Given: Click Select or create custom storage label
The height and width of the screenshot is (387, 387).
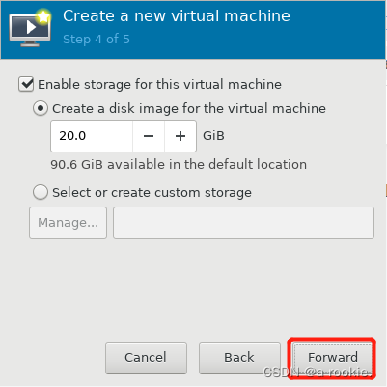Looking at the screenshot, I should 152,193.
